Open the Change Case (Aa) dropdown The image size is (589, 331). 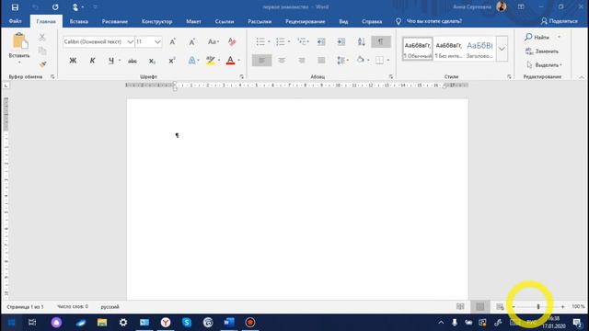(x=214, y=41)
